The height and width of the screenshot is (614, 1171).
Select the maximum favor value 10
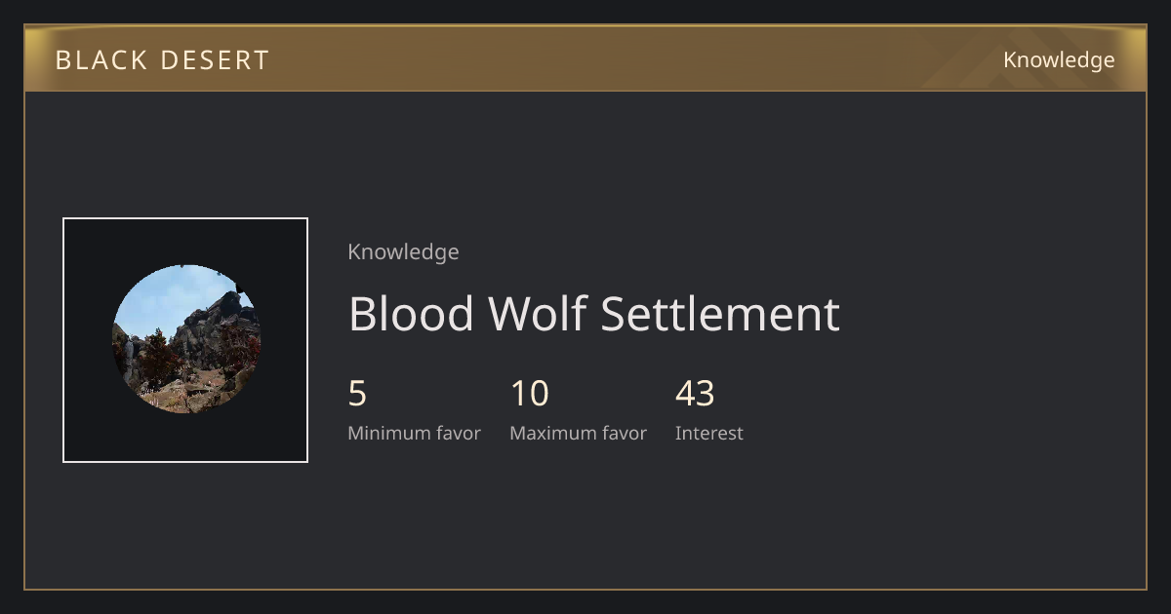[x=530, y=394]
